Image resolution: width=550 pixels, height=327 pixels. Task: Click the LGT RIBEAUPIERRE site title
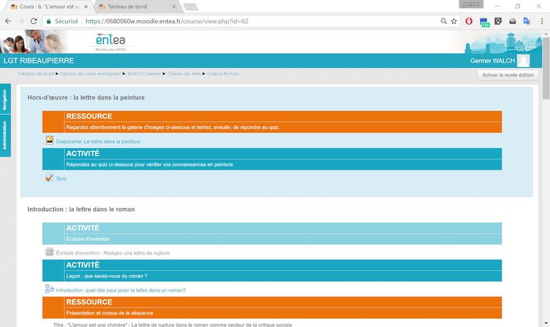click(x=38, y=60)
